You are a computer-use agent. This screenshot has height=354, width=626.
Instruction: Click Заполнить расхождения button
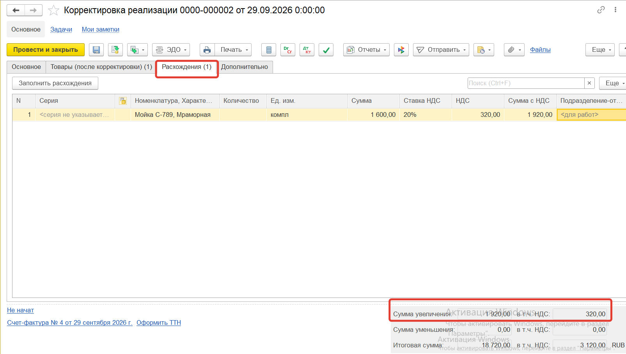coord(55,83)
